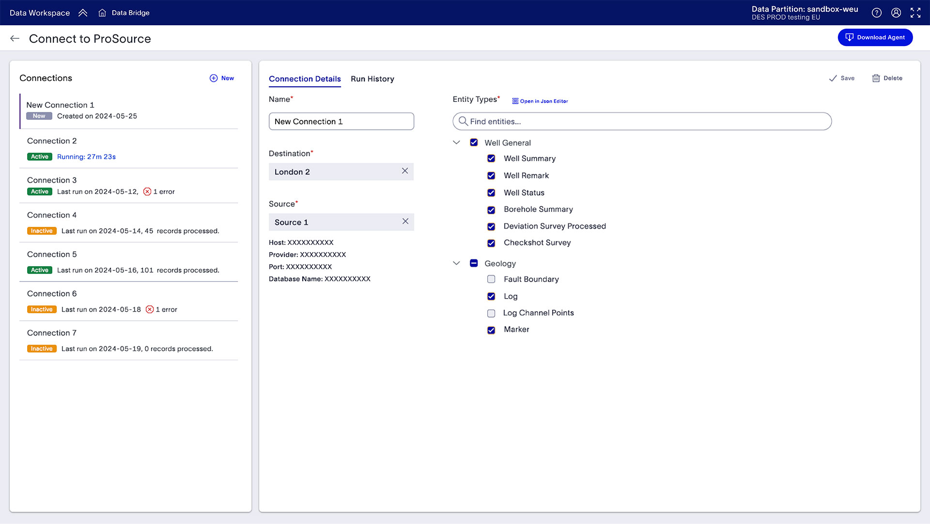Collapse the Well General group
Viewport: 930px width, 524px height.
[456, 143]
